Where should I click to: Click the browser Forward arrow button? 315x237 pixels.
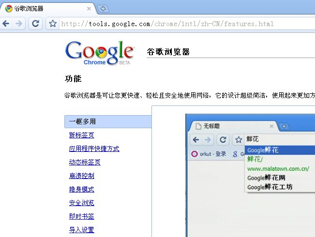tap(19, 24)
